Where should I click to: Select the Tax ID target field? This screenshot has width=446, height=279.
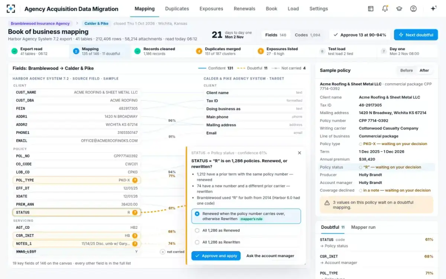pyautogui.click(x=254, y=101)
